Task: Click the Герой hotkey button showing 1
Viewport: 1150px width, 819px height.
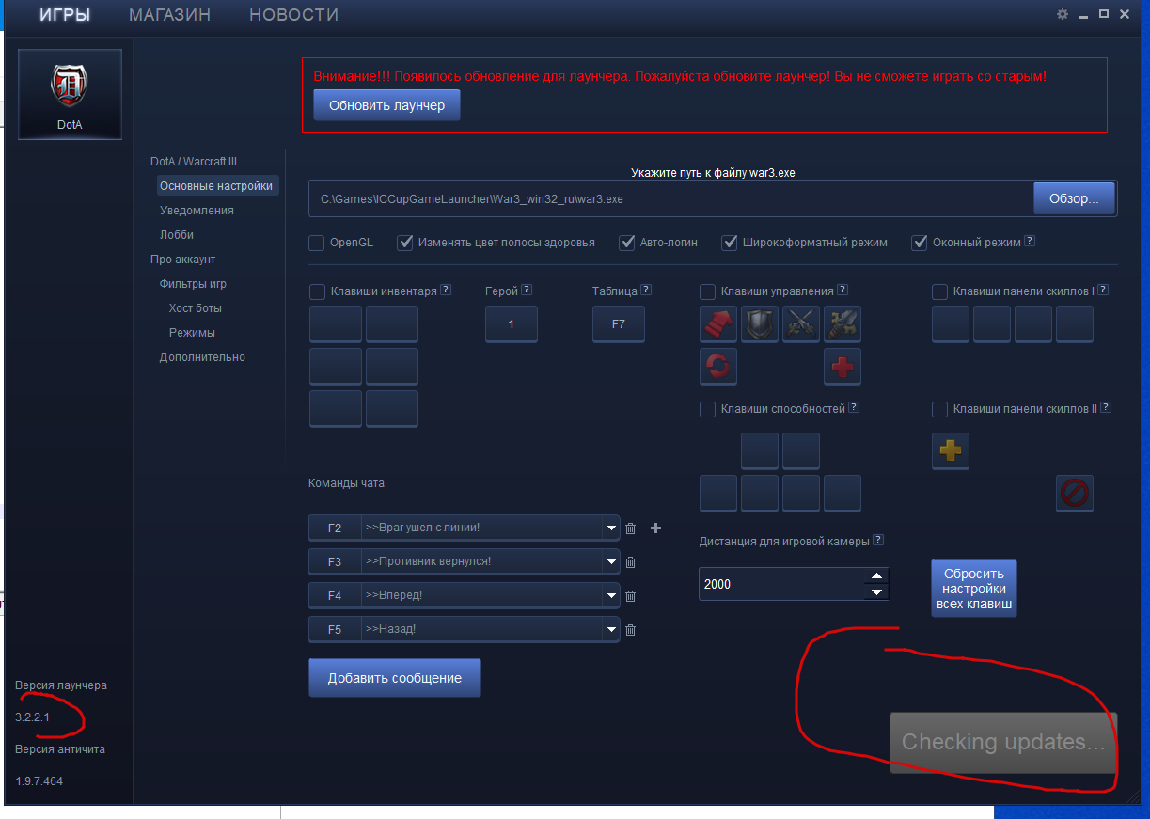Action: coord(512,324)
